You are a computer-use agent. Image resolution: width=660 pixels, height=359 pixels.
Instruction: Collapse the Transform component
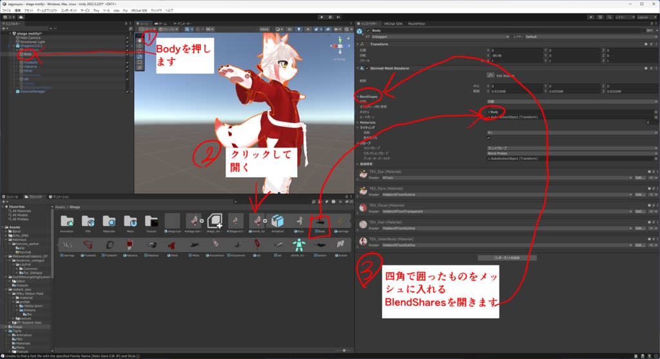click(358, 44)
